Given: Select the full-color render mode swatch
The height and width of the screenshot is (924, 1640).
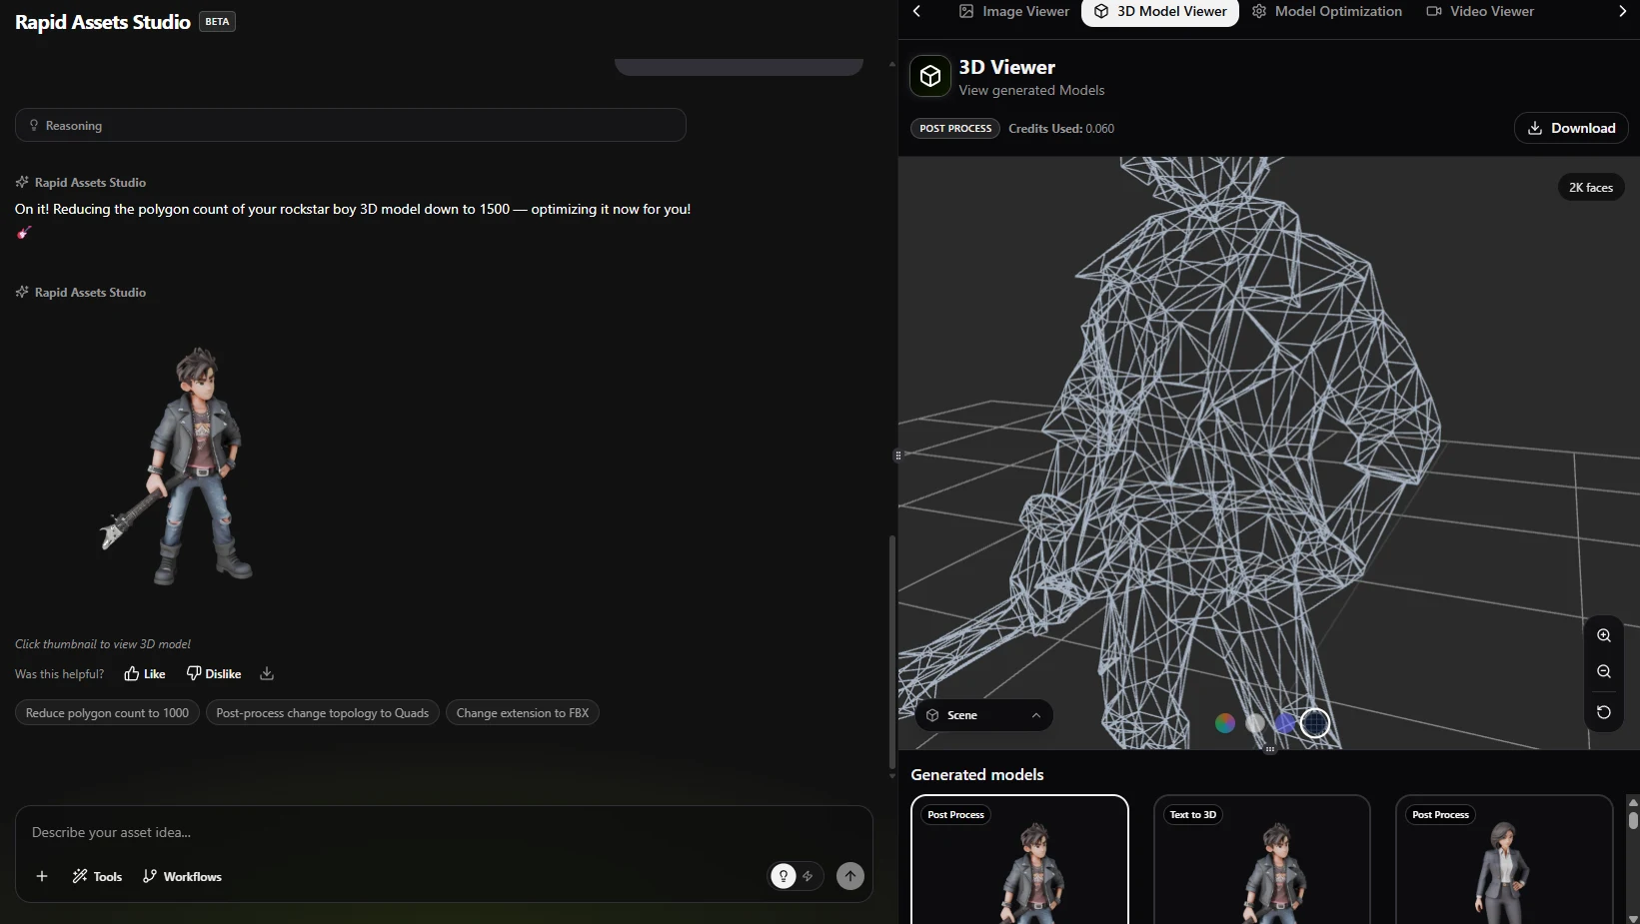Looking at the screenshot, I should pos(1225,723).
